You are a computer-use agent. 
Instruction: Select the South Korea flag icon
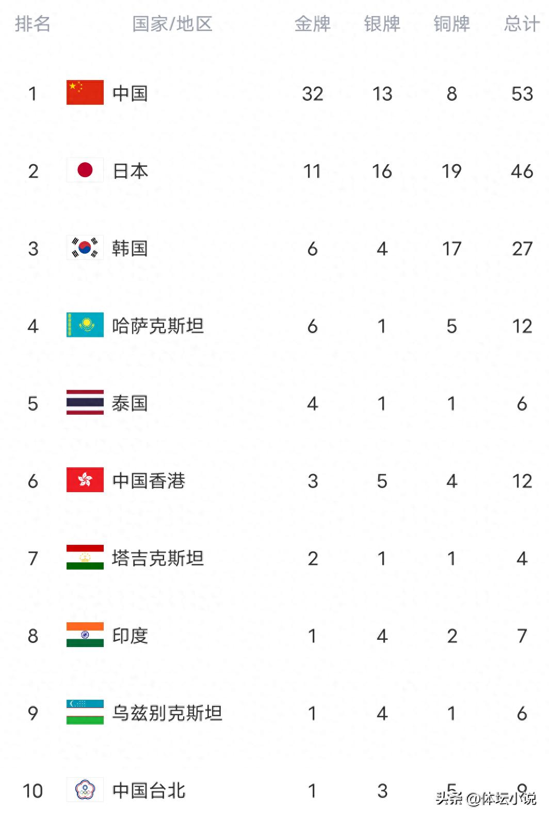click(x=85, y=247)
